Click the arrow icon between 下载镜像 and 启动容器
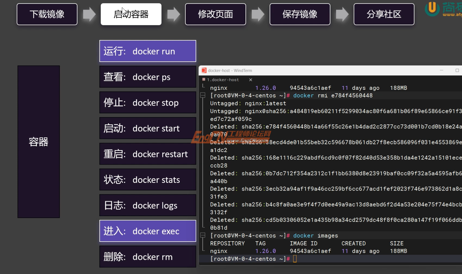The image size is (462, 274). tap(89, 14)
